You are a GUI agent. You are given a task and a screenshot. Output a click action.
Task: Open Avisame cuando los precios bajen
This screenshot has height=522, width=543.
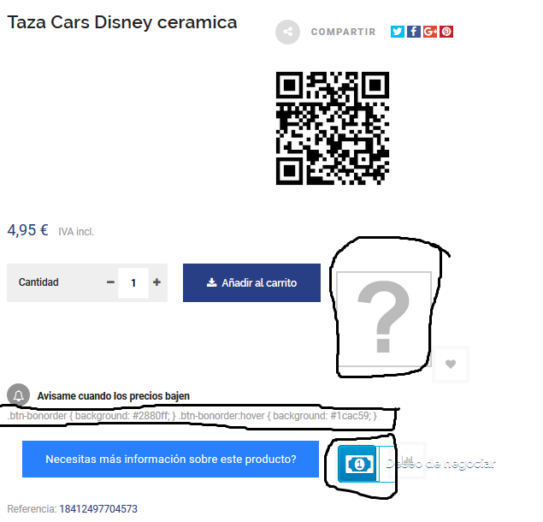(114, 396)
